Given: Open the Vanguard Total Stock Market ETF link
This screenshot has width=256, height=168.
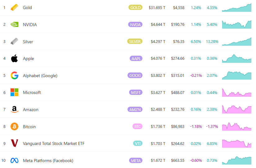Looking at the screenshot, I should pos(53,143).
